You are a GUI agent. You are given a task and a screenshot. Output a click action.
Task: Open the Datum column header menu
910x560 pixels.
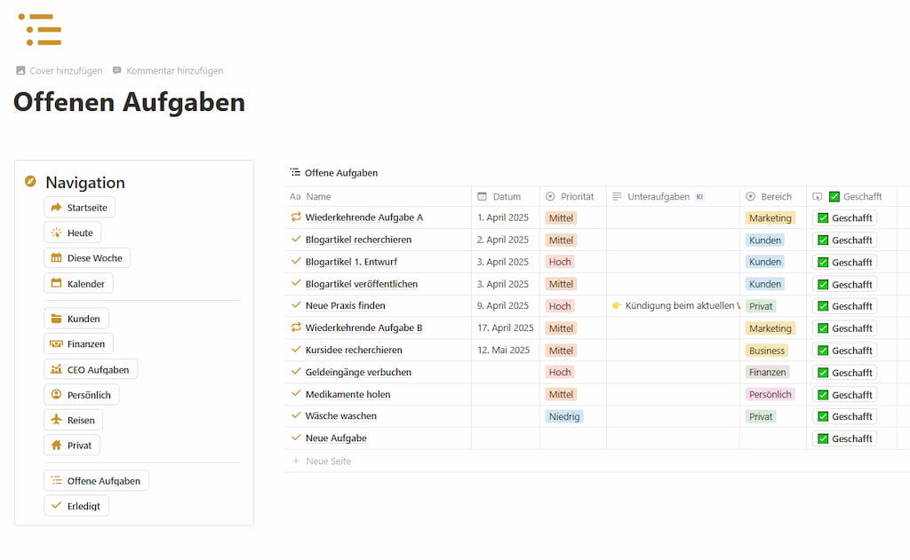pyautogui.click(x=506, y=196)
